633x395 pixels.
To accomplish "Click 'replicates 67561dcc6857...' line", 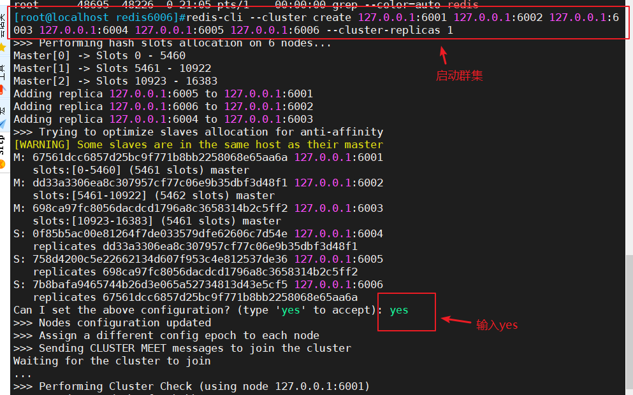I will point(196,298).
